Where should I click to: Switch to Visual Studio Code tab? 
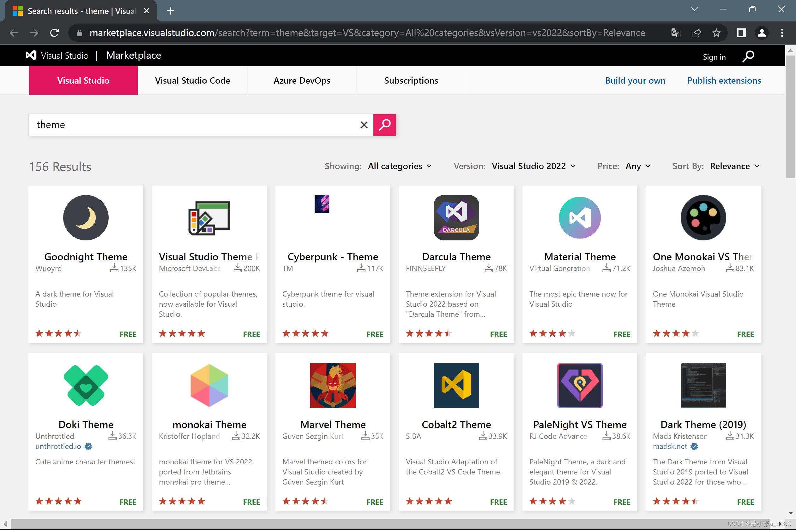coord(192,80)
